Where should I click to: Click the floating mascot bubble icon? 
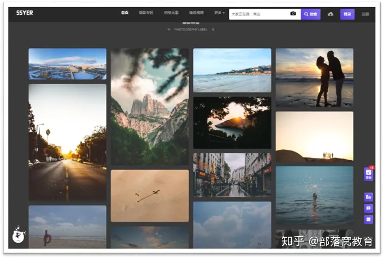[19, 236]
